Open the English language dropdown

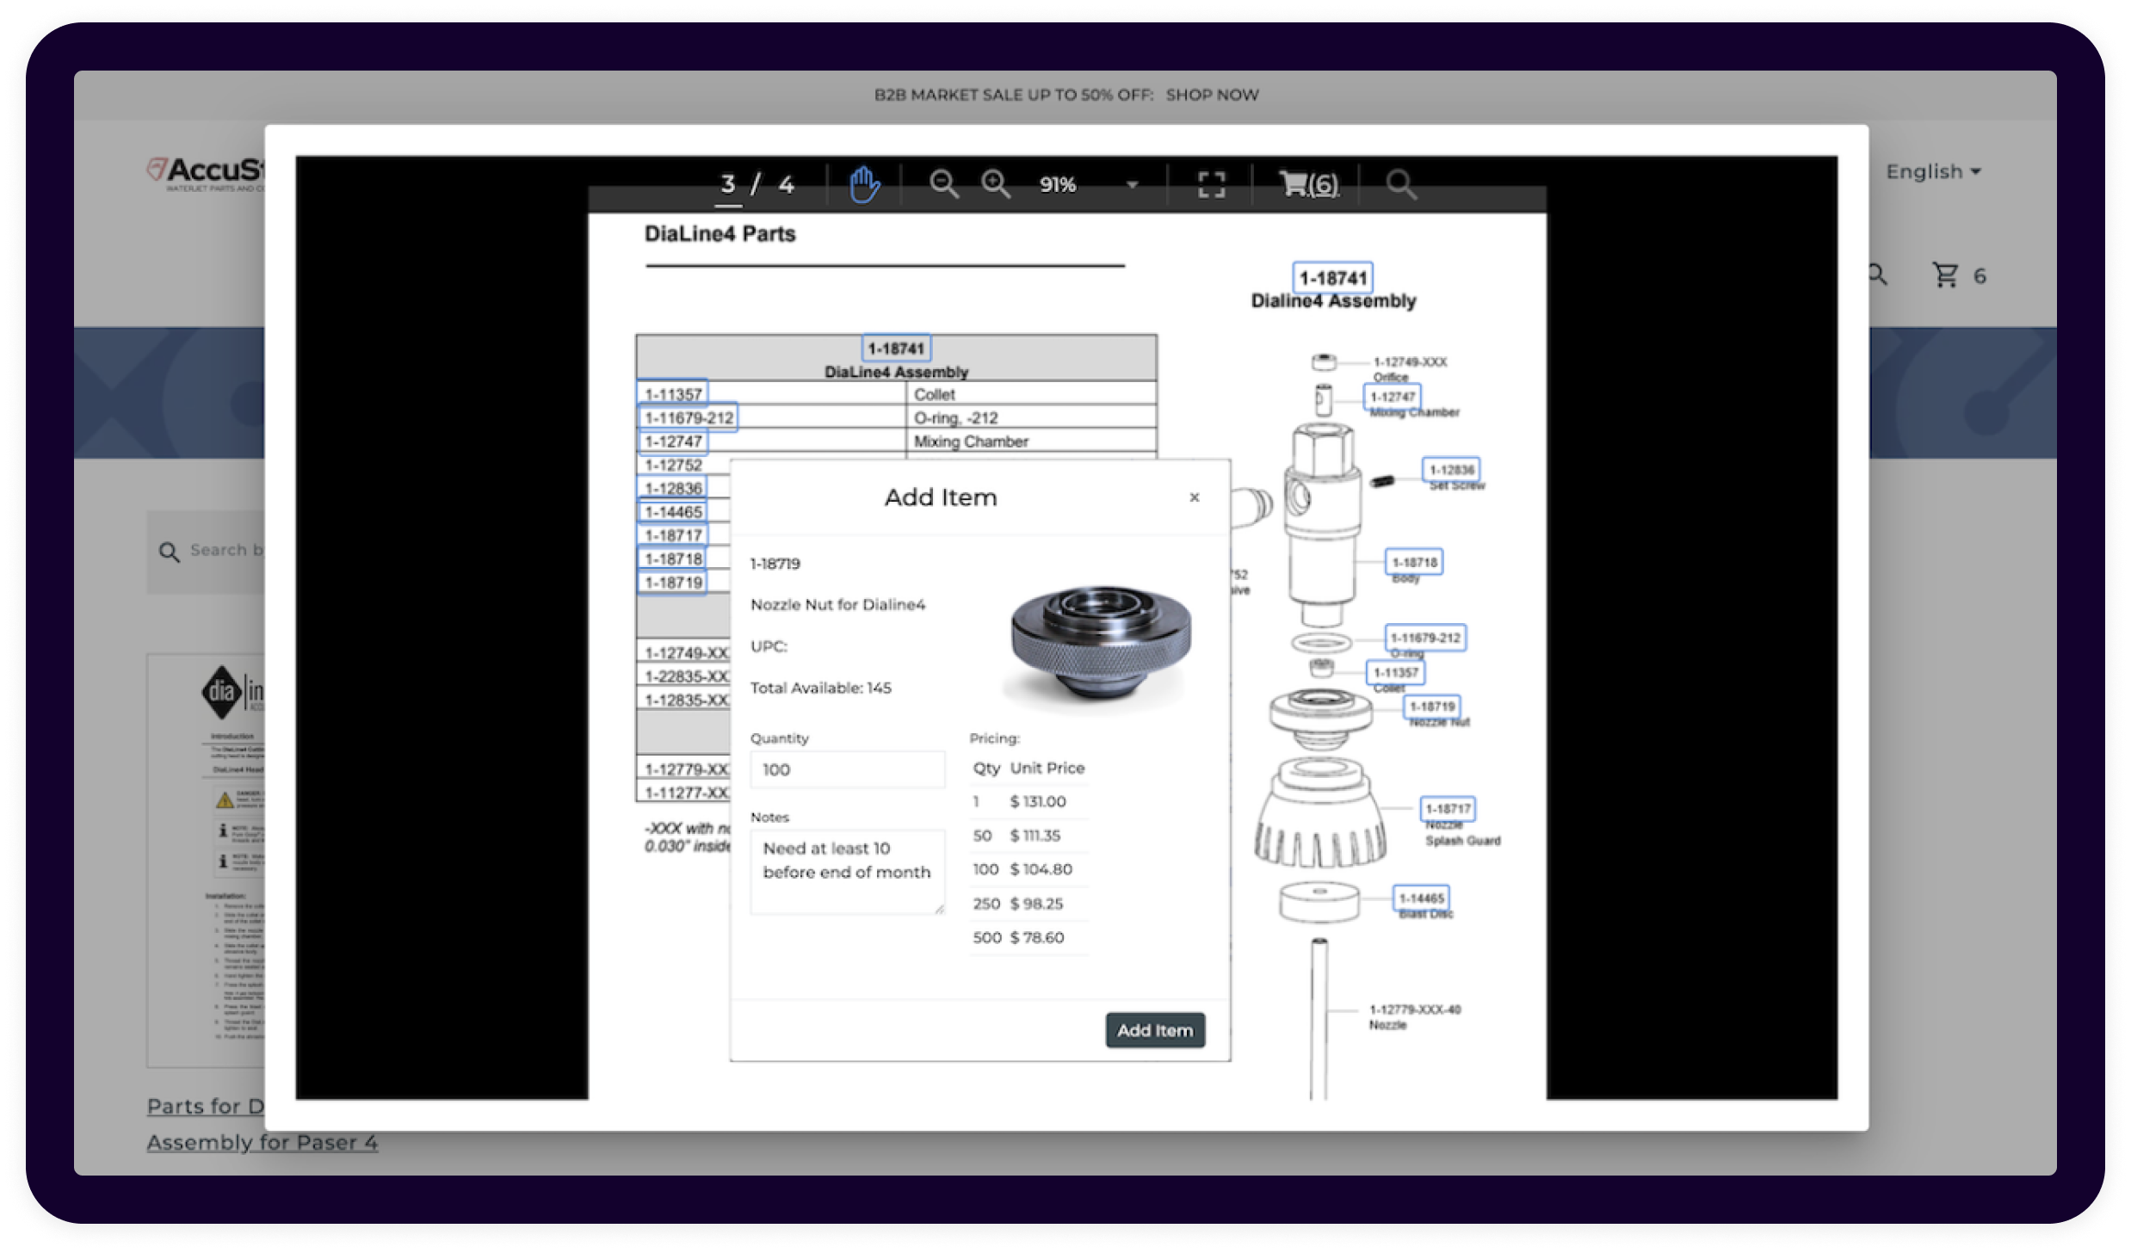tap(1933, 171)
